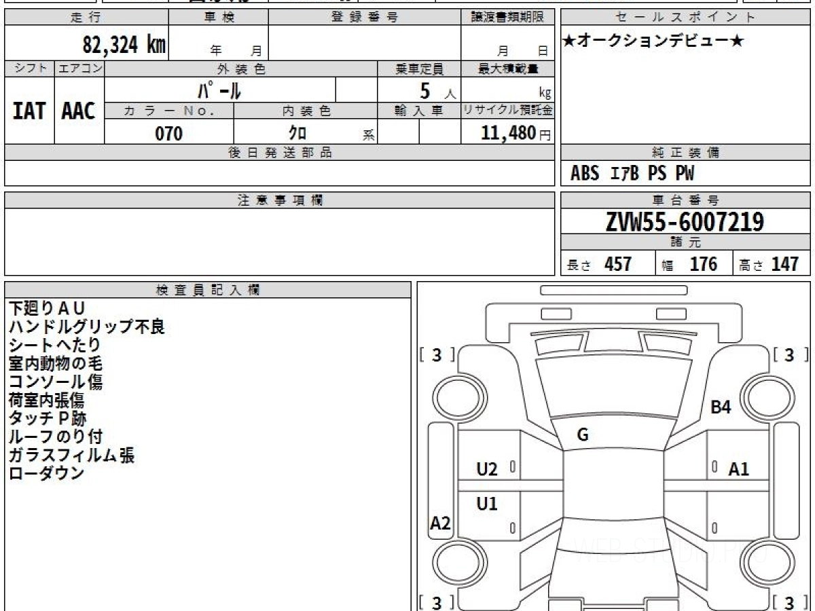Click the length value 457
The height and width of the screenshot is (611, 815).
click(x=618, y=263)
